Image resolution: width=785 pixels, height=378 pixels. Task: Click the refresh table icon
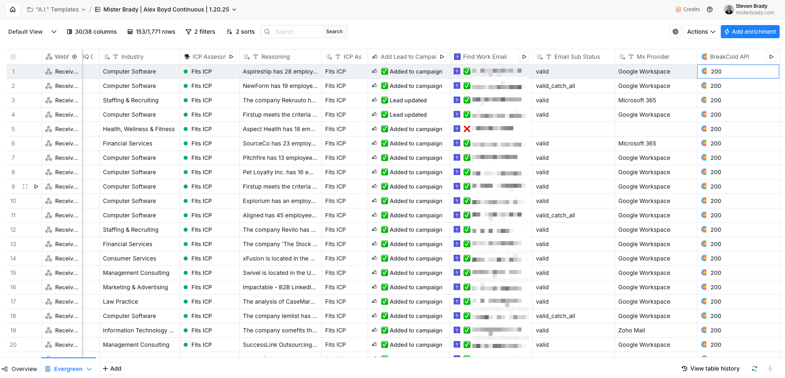754,369
